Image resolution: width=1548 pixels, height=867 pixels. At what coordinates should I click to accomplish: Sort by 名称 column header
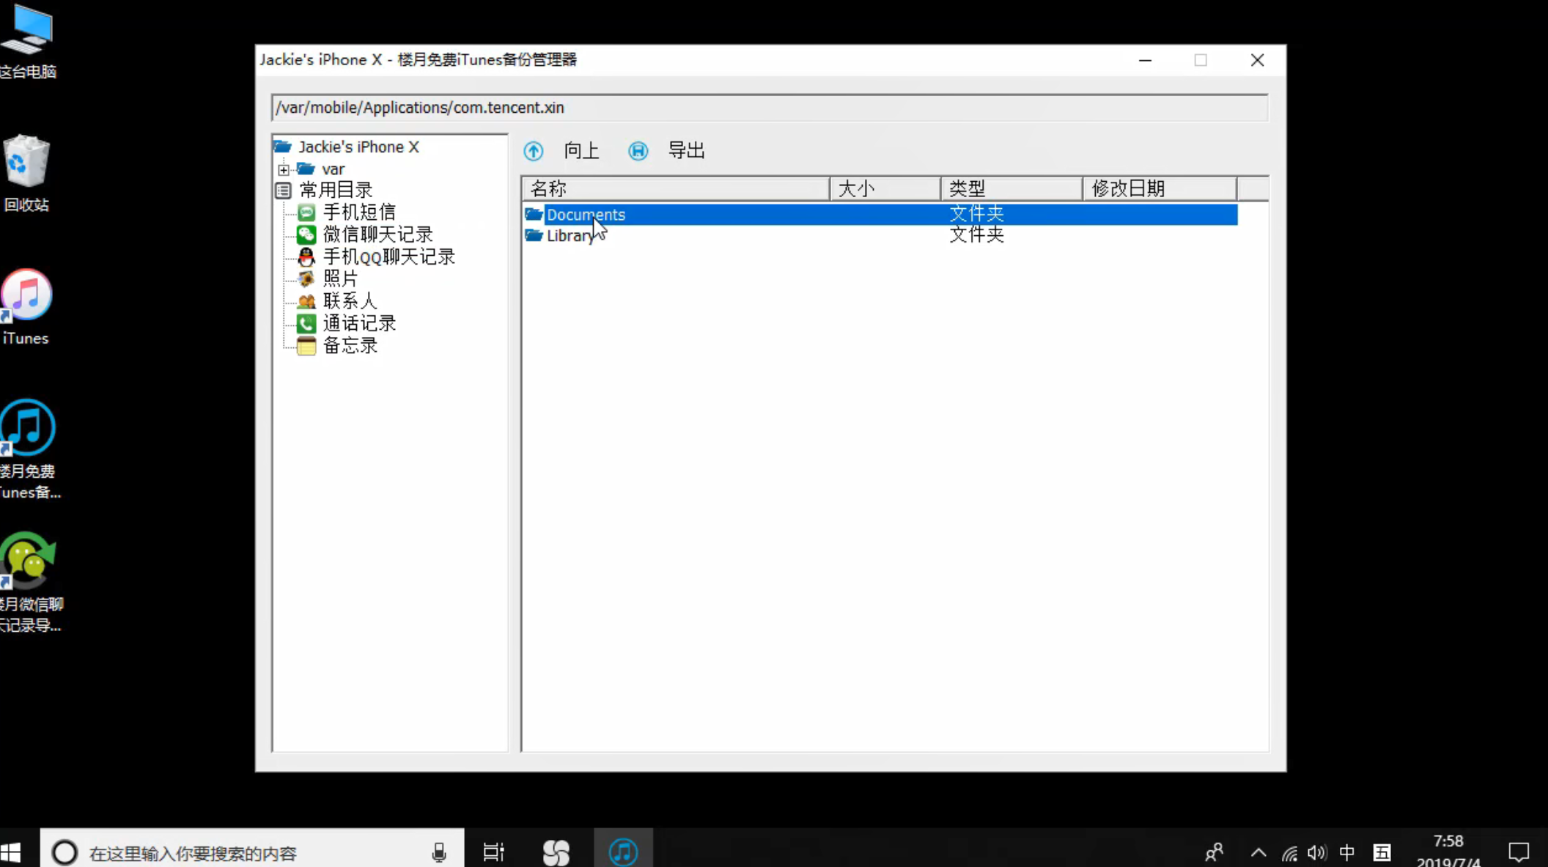coord(676,188)
